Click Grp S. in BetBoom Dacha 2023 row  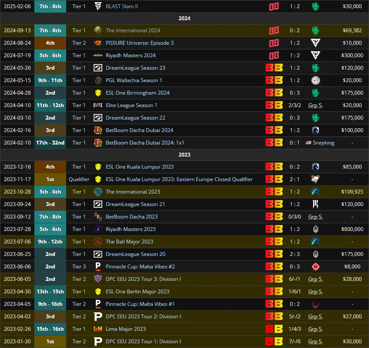[315, 217]
